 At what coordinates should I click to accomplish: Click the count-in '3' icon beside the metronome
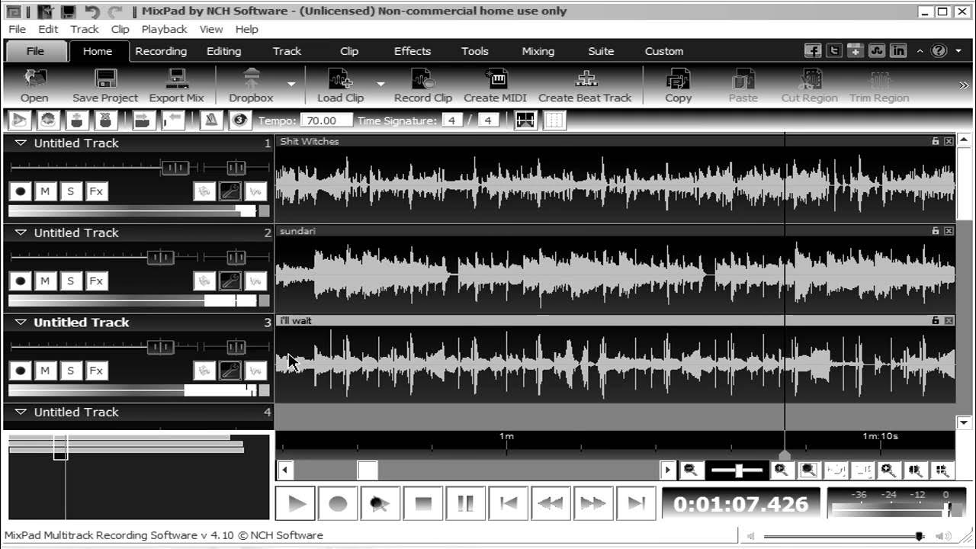239,120
